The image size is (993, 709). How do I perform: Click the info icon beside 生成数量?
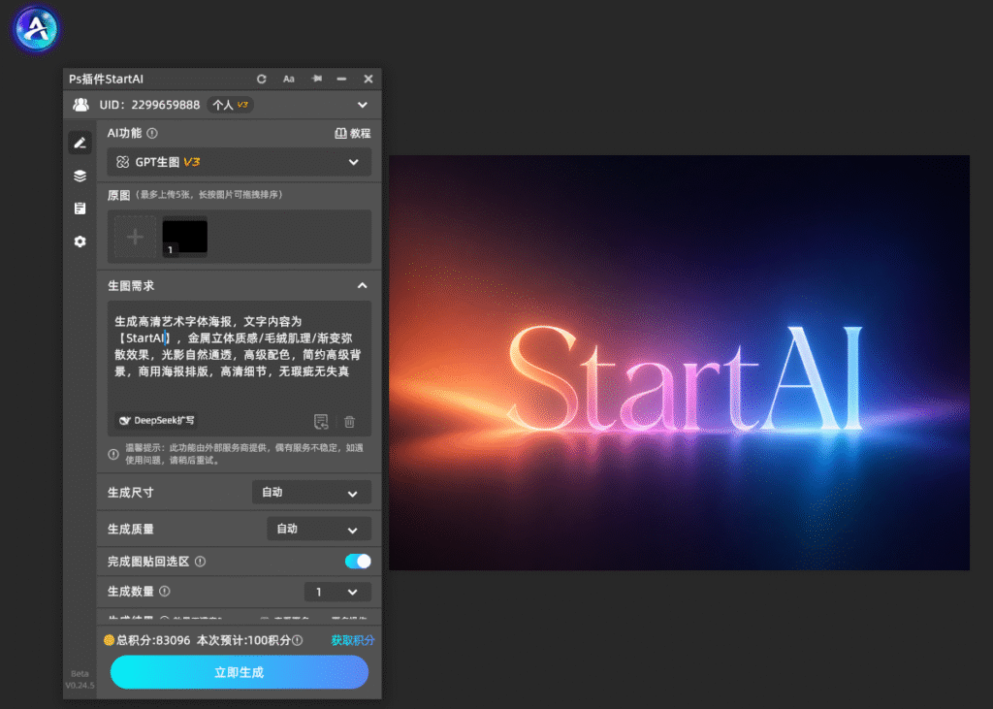(x=165, y=591)
